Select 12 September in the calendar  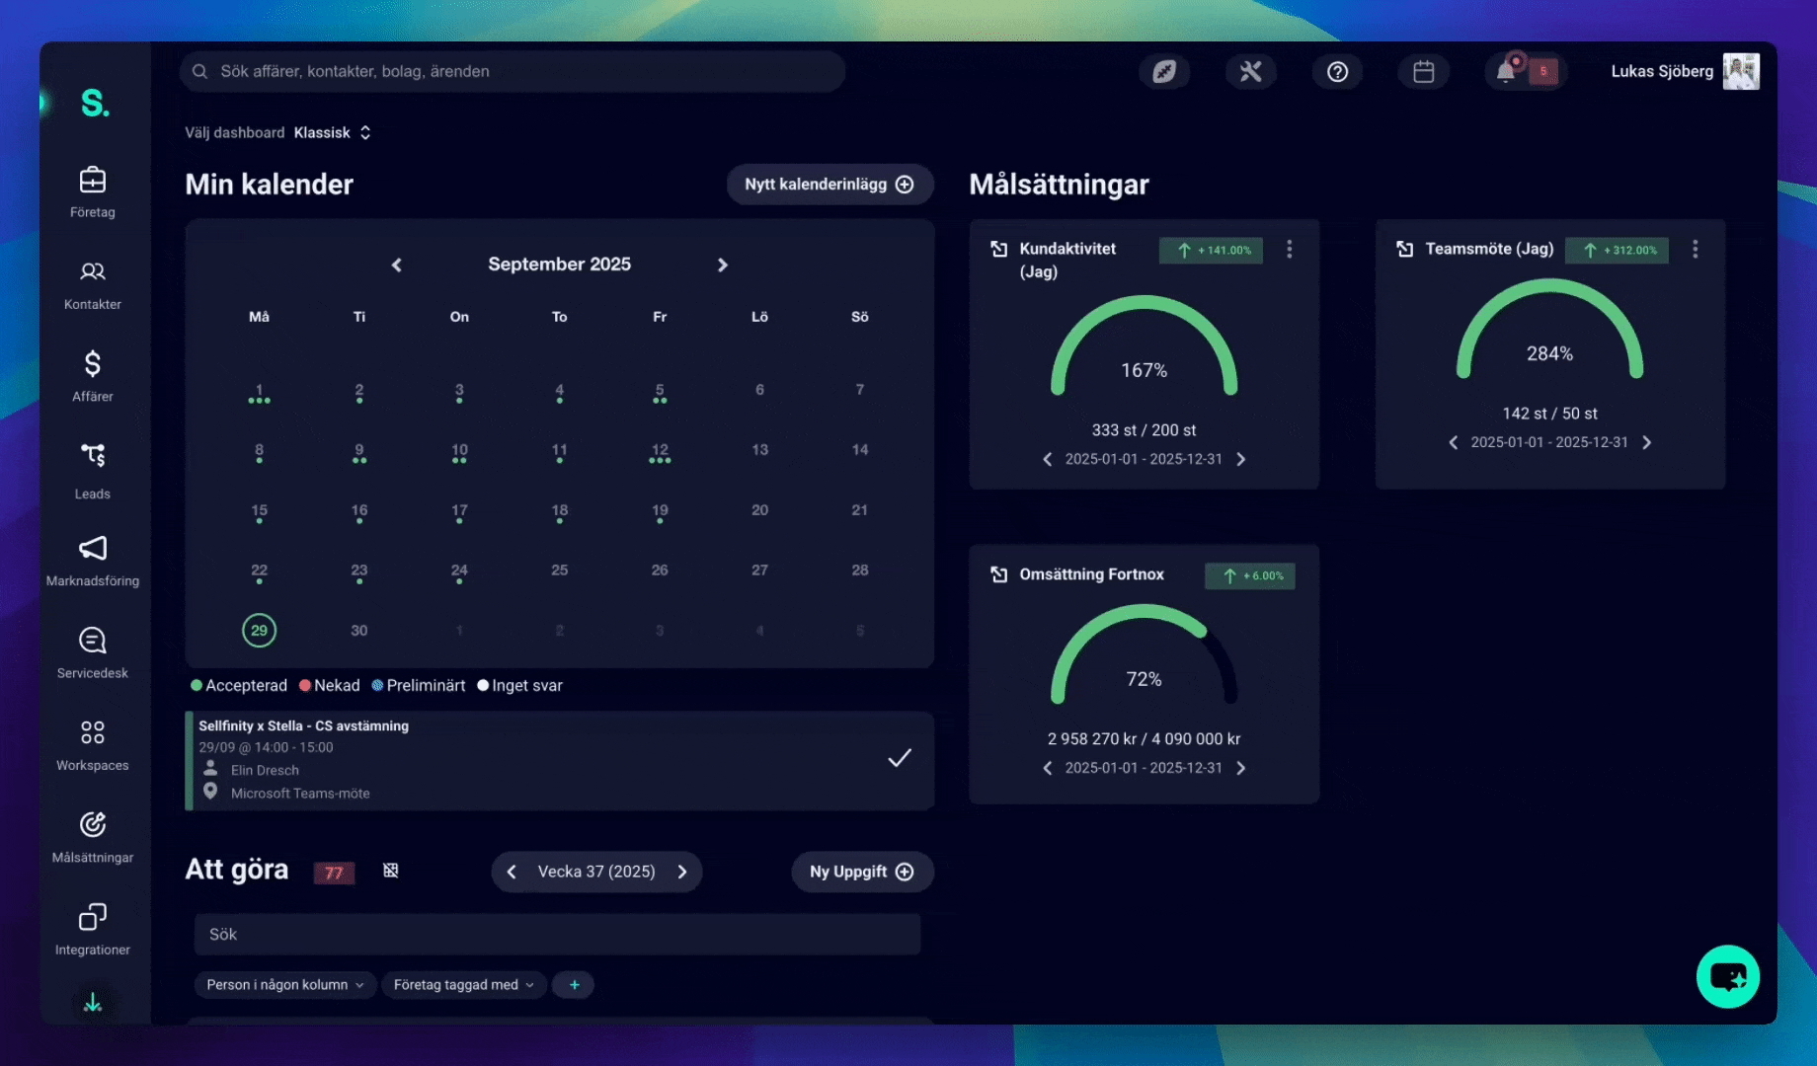coord(660,452)
